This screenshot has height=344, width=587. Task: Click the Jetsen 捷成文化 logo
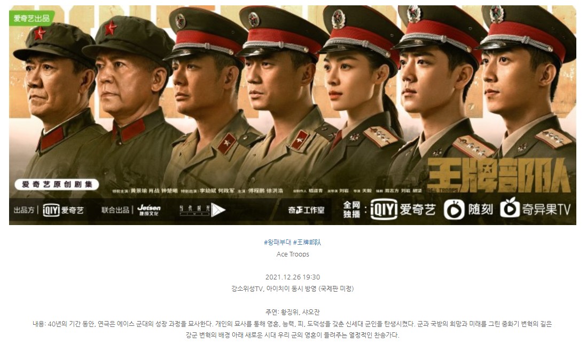point(149,210)
